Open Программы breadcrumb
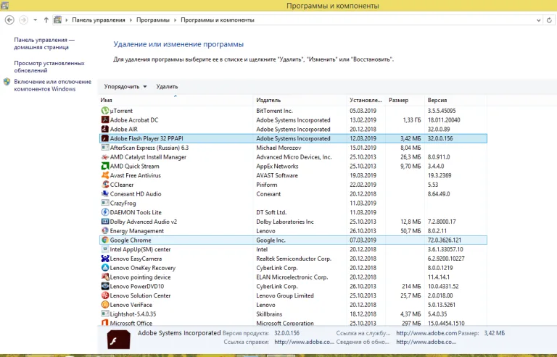Viewport: 557px width, 357px height. tap(153, 20)
